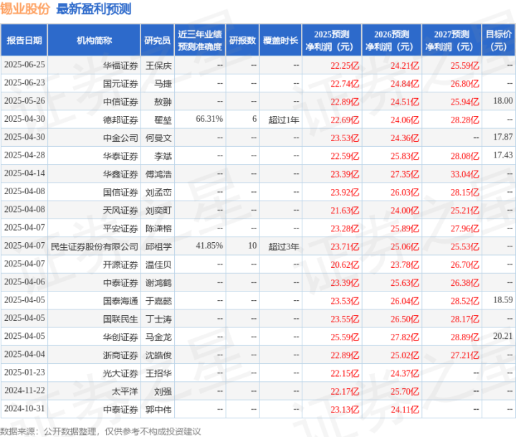Click the target price 18.00
This screenshot has height=437, width=516.
click(503, 101)
